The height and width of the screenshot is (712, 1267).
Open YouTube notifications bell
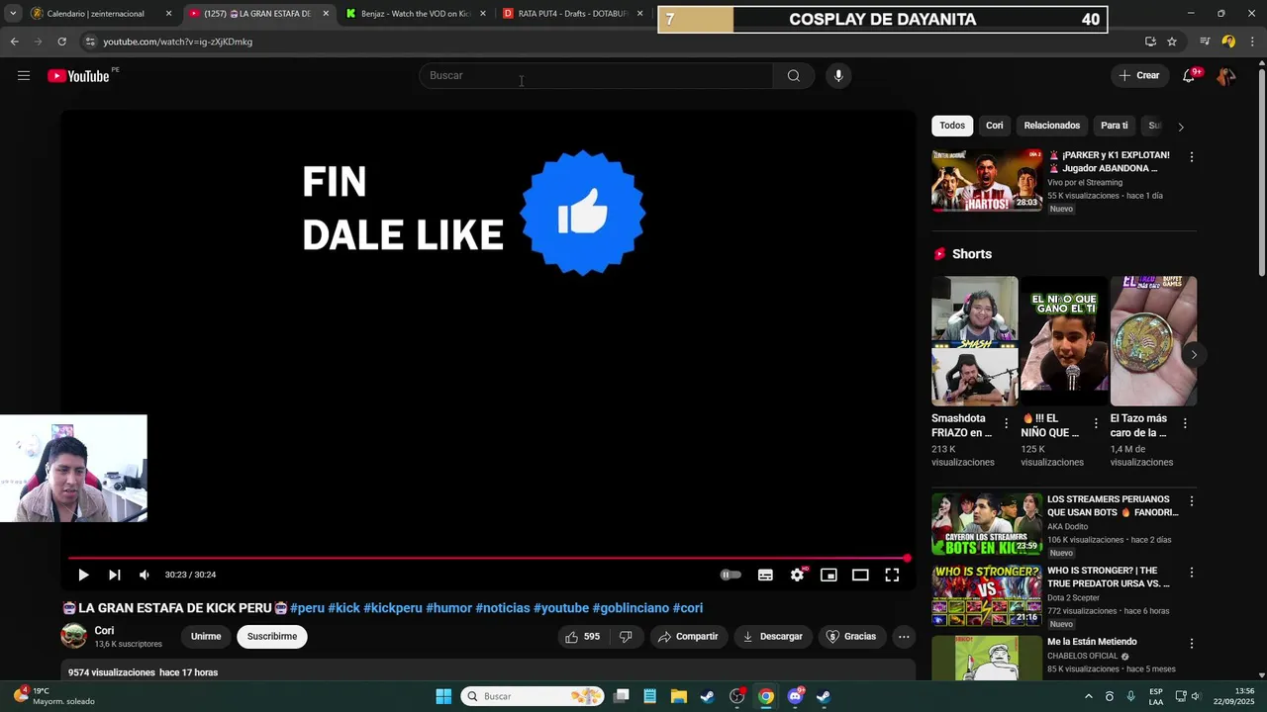1190,76
